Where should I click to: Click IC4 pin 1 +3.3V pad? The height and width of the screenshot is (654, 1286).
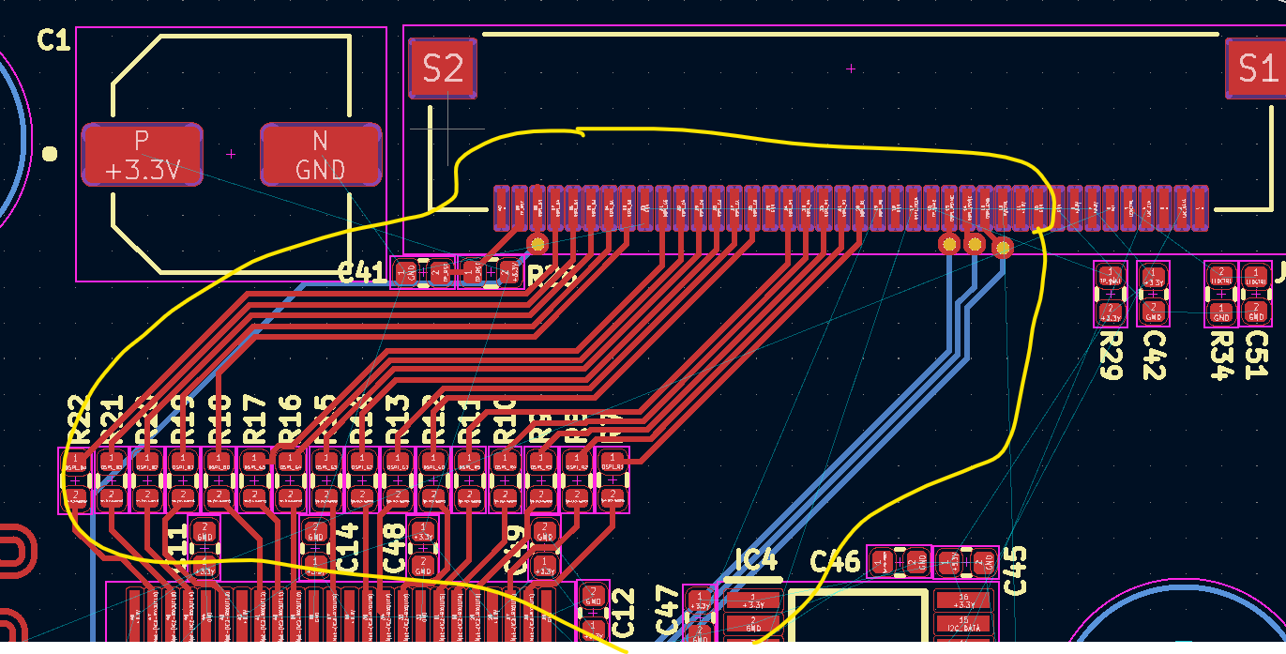[x=753, y=601]
